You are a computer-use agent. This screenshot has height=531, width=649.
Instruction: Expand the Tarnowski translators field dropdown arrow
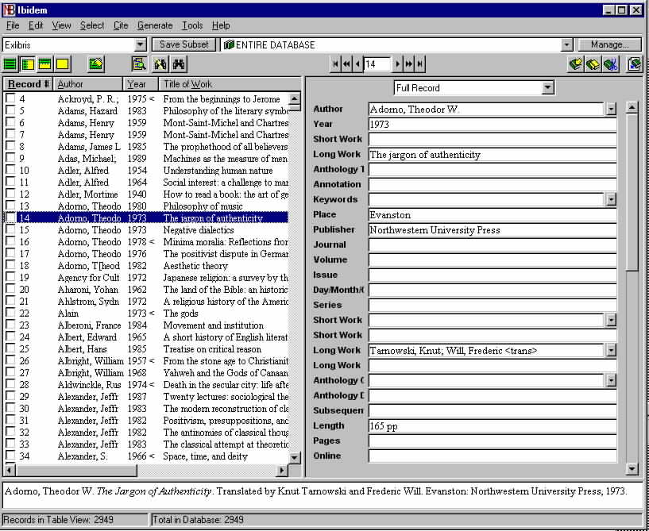(x=611, y=351)
